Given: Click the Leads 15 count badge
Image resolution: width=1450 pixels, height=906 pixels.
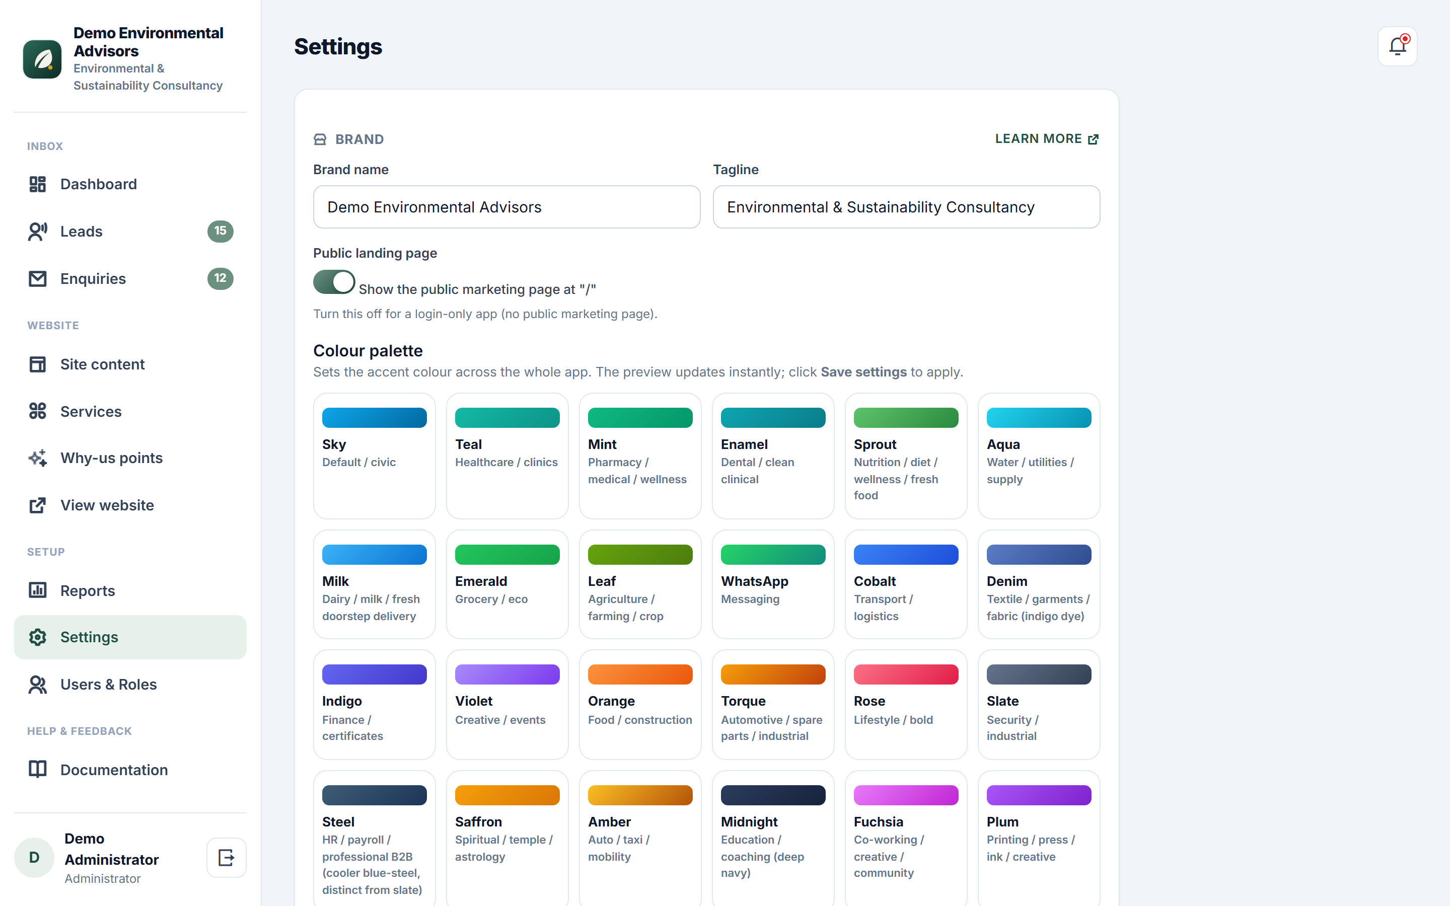Looking at the screenshot, I should (x=221, y=232).
